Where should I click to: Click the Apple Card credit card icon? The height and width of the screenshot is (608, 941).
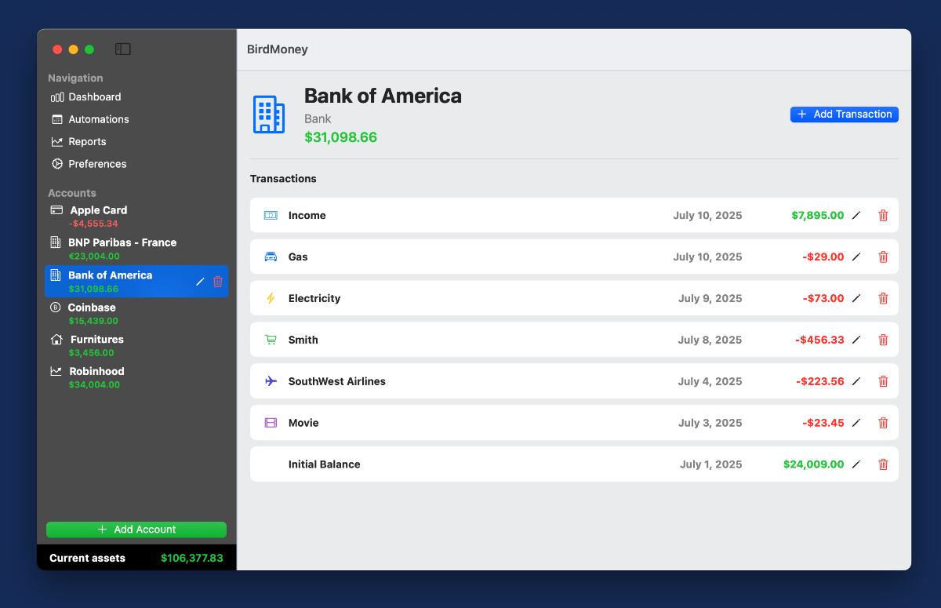[56, 210]
